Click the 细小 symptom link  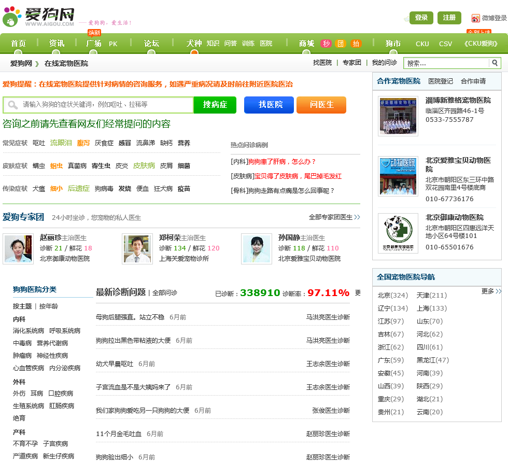57,189
